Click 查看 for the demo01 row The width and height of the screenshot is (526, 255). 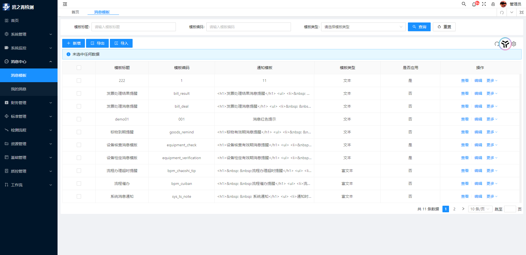pyautogui.click(x=465, y=119)
